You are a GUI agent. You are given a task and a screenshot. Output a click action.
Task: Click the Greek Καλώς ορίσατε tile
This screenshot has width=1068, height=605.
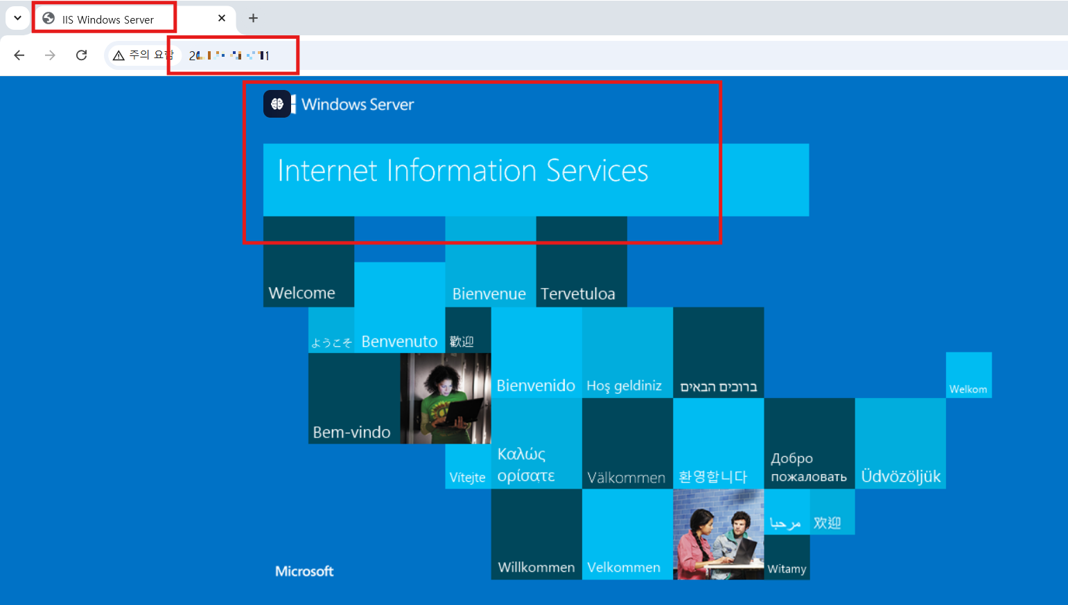click(536, 443)
